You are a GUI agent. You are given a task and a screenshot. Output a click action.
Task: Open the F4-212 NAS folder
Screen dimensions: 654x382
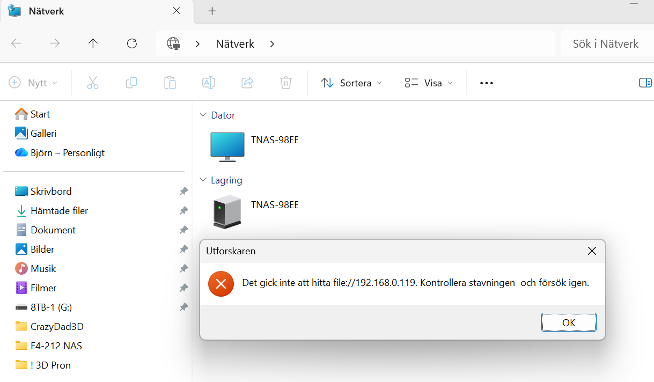click(48, 346)
